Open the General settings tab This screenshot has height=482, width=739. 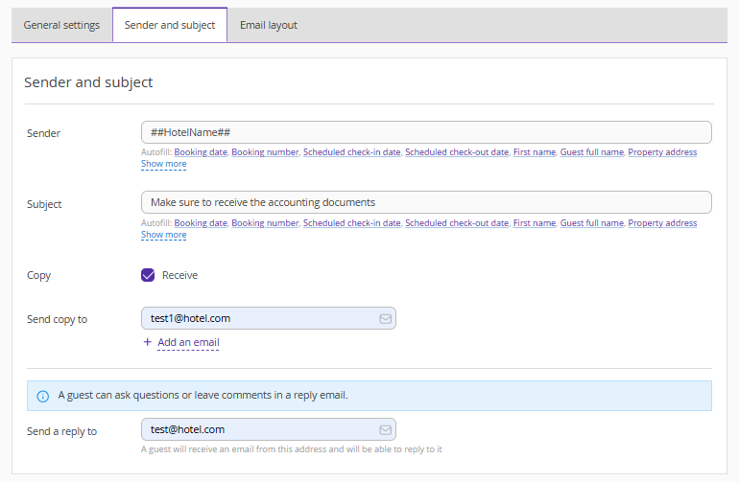(x=61, y=25)
